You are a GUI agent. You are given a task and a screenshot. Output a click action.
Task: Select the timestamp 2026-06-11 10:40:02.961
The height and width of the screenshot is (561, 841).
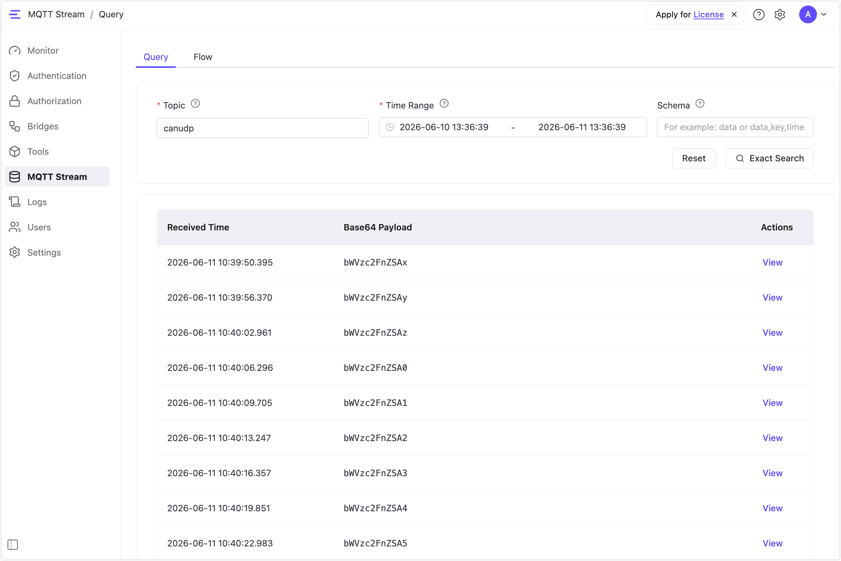(x=219, y=333)
